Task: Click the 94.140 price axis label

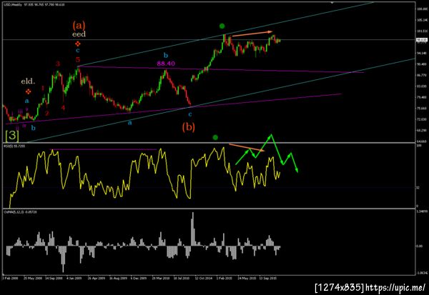Action: click(422, 53)
